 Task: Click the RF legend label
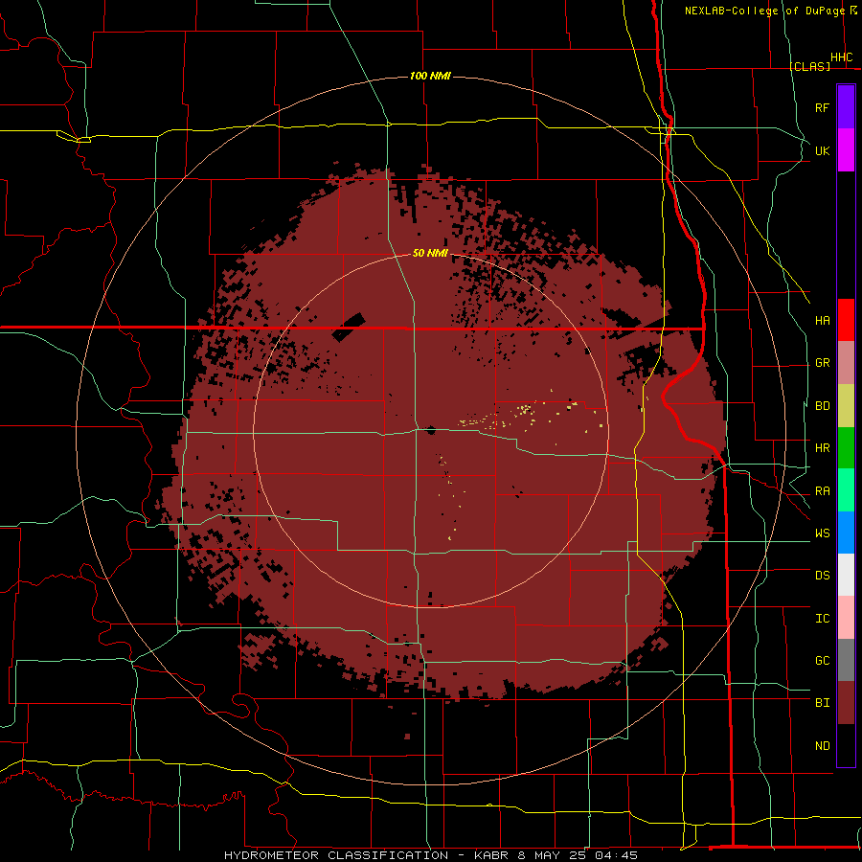(x=822, y=107)
